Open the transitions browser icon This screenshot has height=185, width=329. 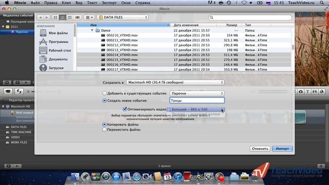(x=315, y=91)
